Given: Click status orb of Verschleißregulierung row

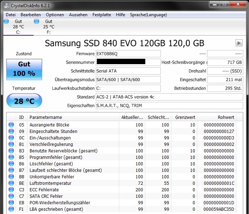Looking at the screenshot, I should [11, 144].
